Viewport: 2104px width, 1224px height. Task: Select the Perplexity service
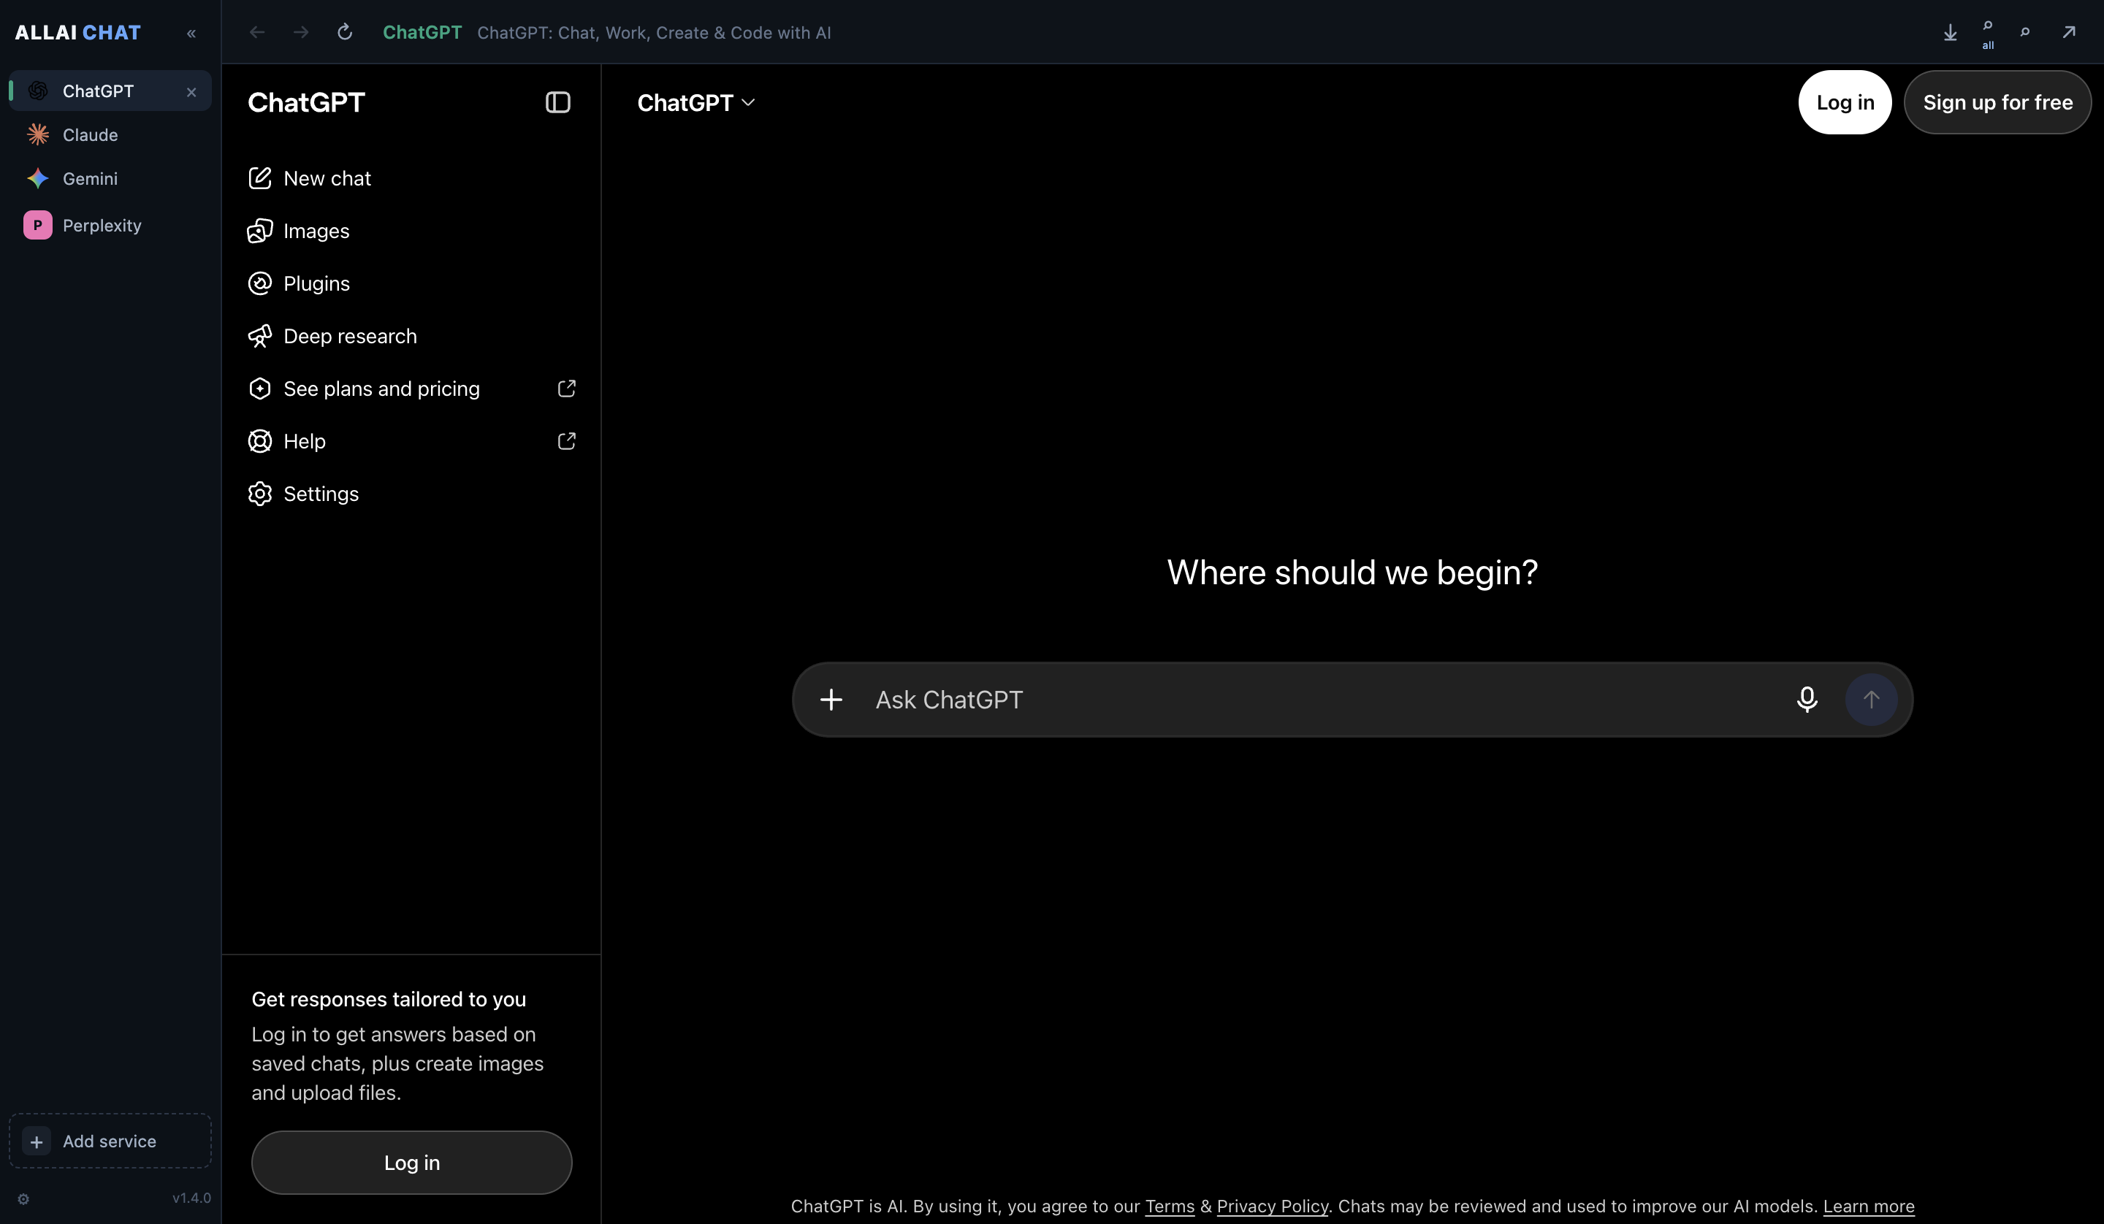coord(110,226)
